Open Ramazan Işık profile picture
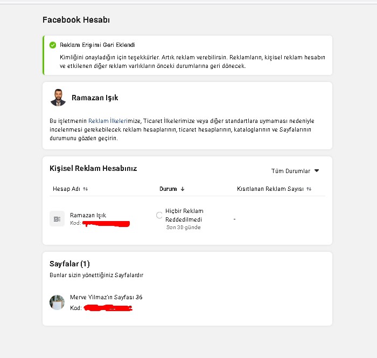377x358 pixels. 58,98
